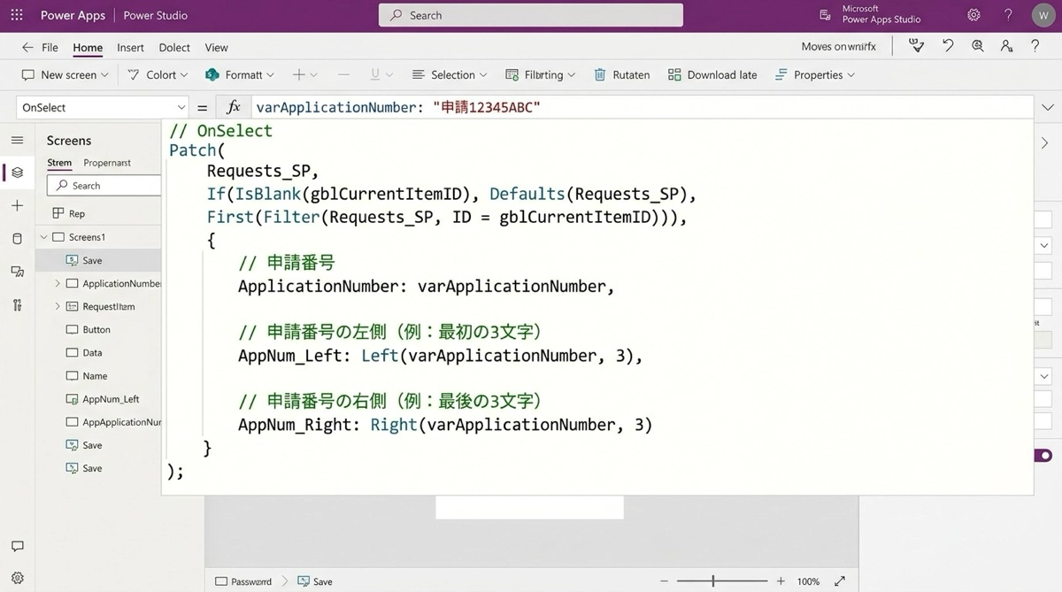Open the Media icon in left sidebar
The width and height of the screenshot is (1062, 592).
(17, 272)
